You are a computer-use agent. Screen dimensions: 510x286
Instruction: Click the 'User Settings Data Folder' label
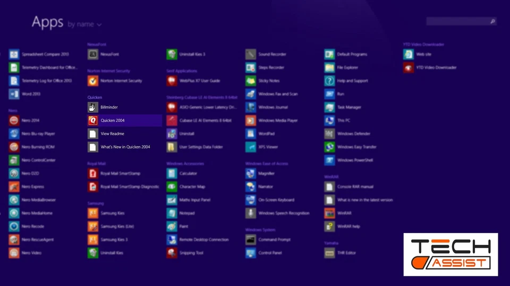point(201,147)
